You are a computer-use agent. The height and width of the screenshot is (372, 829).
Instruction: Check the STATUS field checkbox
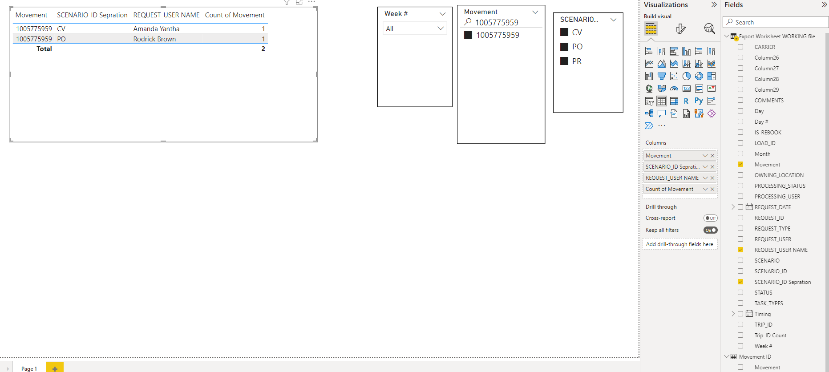pyautogui.click(x=740, y=292)
